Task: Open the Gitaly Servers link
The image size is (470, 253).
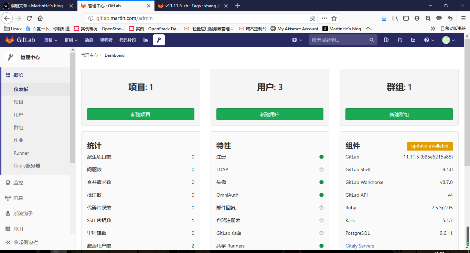Action: click(x=360, y=246)
